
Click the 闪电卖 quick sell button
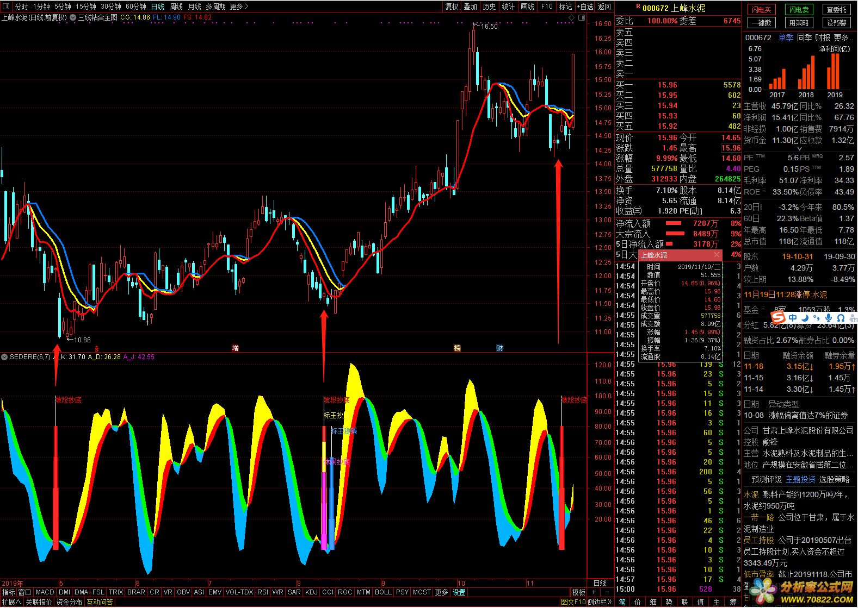(799, 10)
